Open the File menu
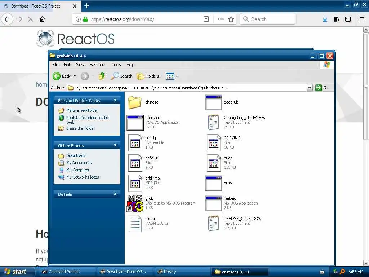This screenshot has width=369, height=277. click(x=55, y=65)
